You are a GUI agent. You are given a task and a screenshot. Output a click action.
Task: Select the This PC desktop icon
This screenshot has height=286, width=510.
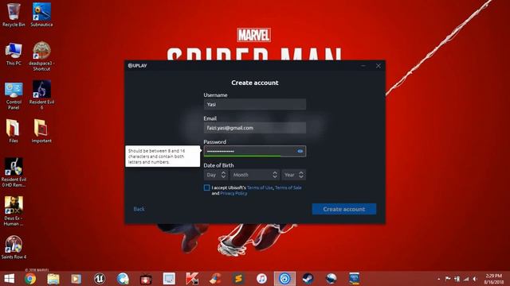(14, 54)
